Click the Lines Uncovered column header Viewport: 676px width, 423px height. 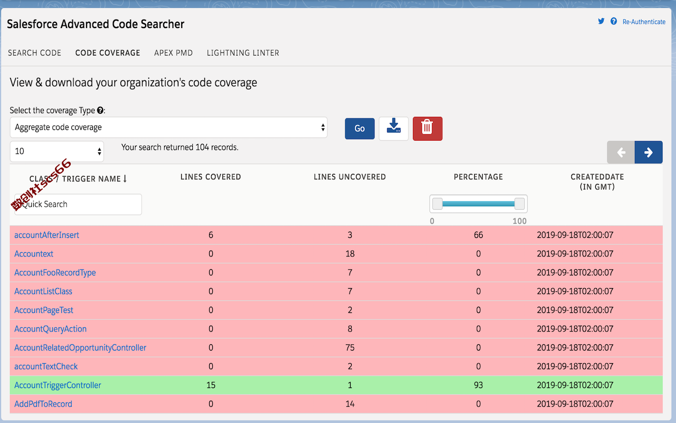(x=350, y=177)
